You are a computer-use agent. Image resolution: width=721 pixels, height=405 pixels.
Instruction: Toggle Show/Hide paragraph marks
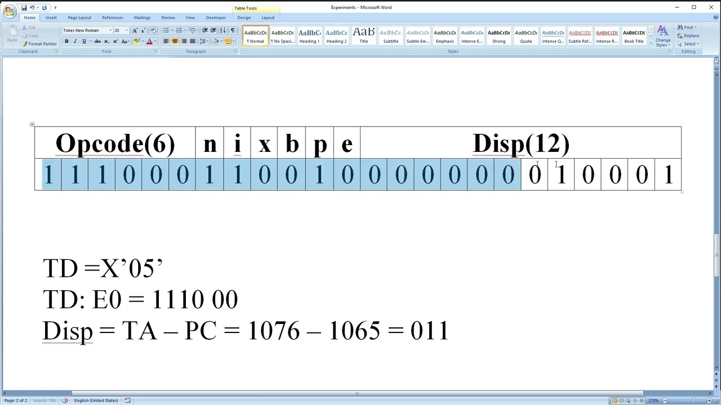[233, 30]
